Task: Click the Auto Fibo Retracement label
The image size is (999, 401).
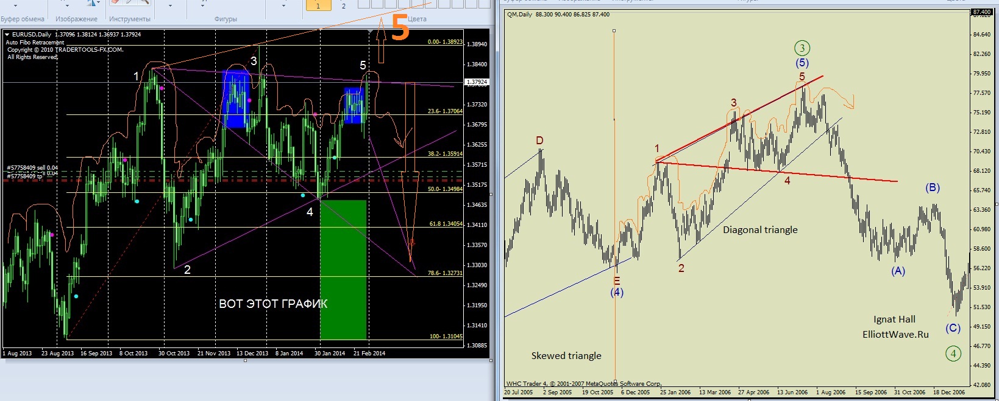Action: [35, 43]
